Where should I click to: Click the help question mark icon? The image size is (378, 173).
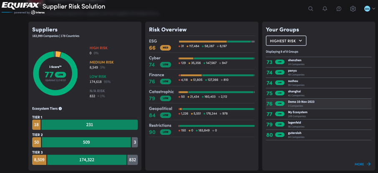339,9
